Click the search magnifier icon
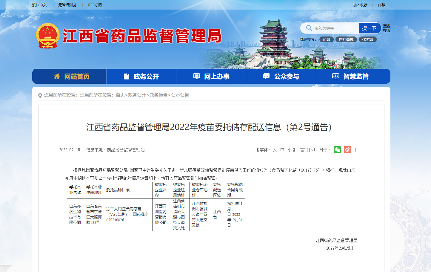 point(309,28)
